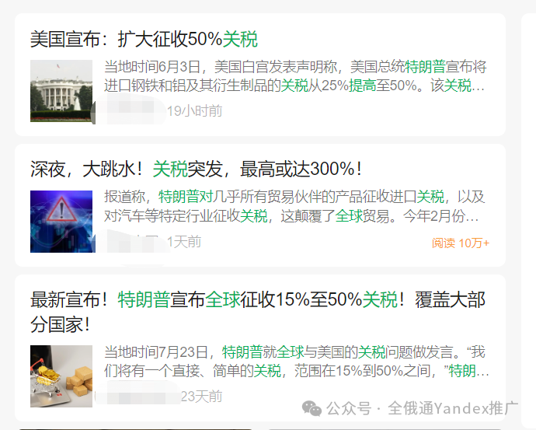536x430 pixels.
Task: Click the '1天前' timestamp
Action: [184, 242]
